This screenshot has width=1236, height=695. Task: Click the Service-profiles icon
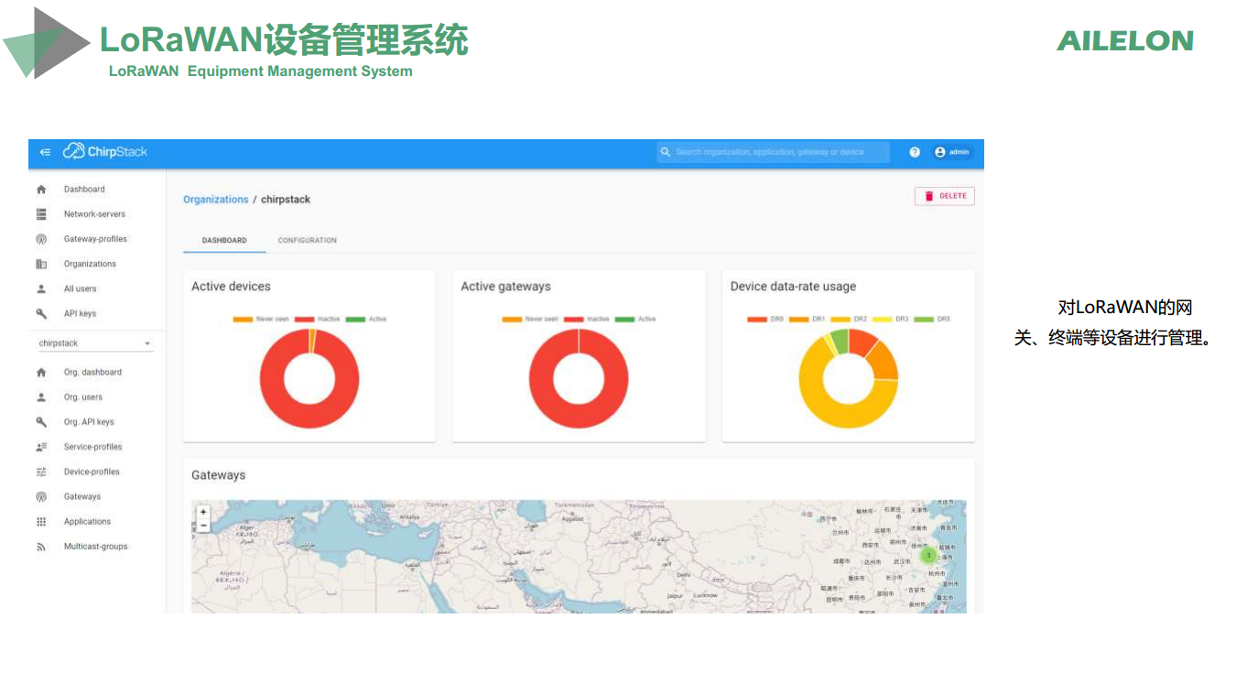point(41,447)
